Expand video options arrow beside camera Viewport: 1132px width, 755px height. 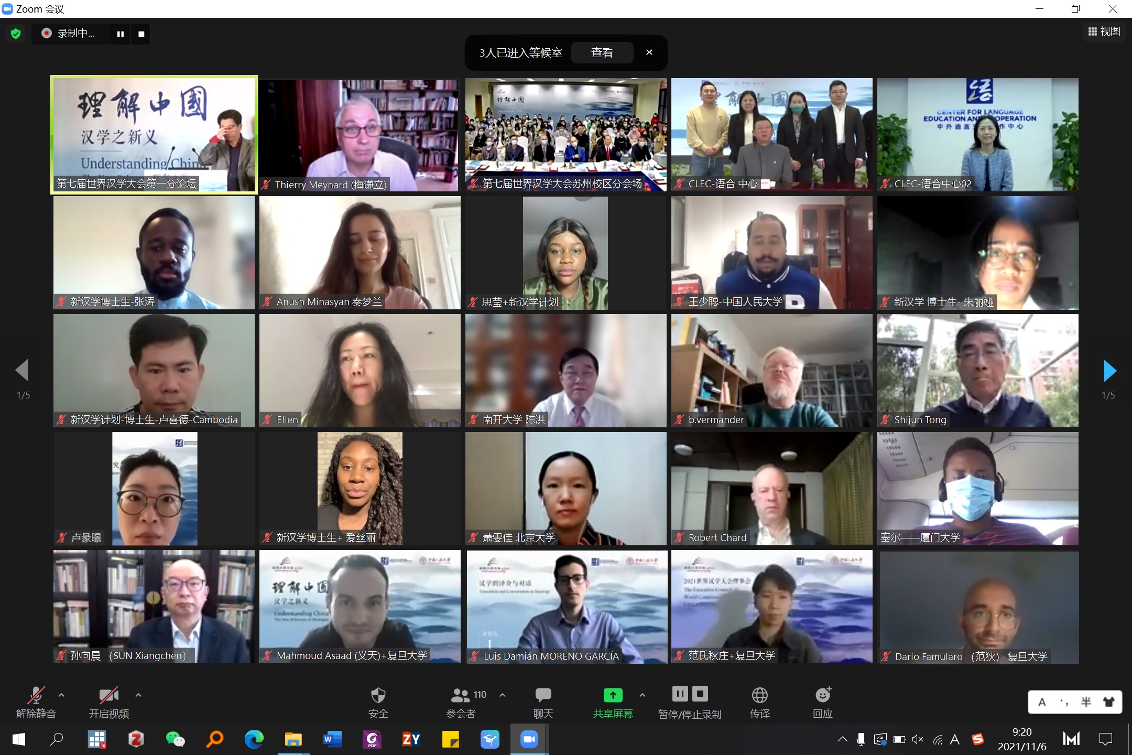pyautogui.click(x=138, y=695)
